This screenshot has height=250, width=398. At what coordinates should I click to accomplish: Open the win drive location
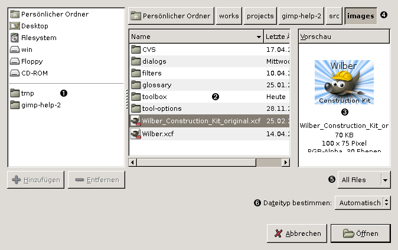pos(27,50)
